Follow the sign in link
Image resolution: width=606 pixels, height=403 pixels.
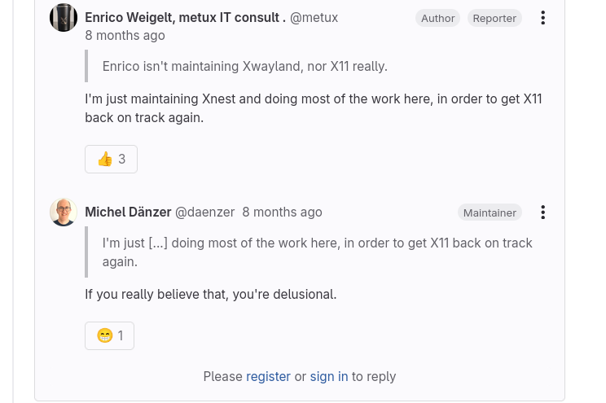(329, 376)
